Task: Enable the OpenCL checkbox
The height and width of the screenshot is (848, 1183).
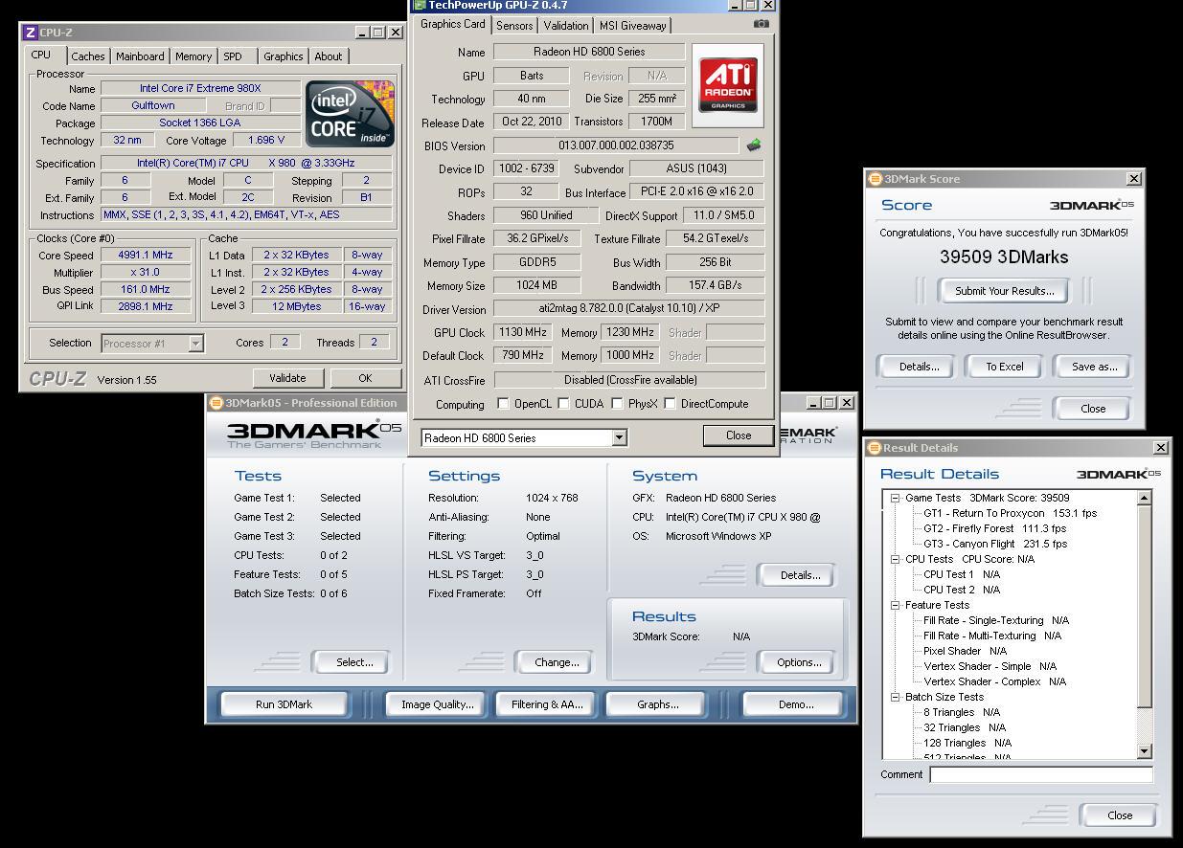Action: click(x=503, y=404)
